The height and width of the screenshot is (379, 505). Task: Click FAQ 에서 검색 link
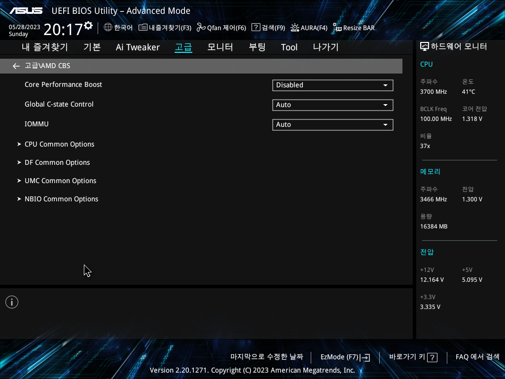(477, 357)
